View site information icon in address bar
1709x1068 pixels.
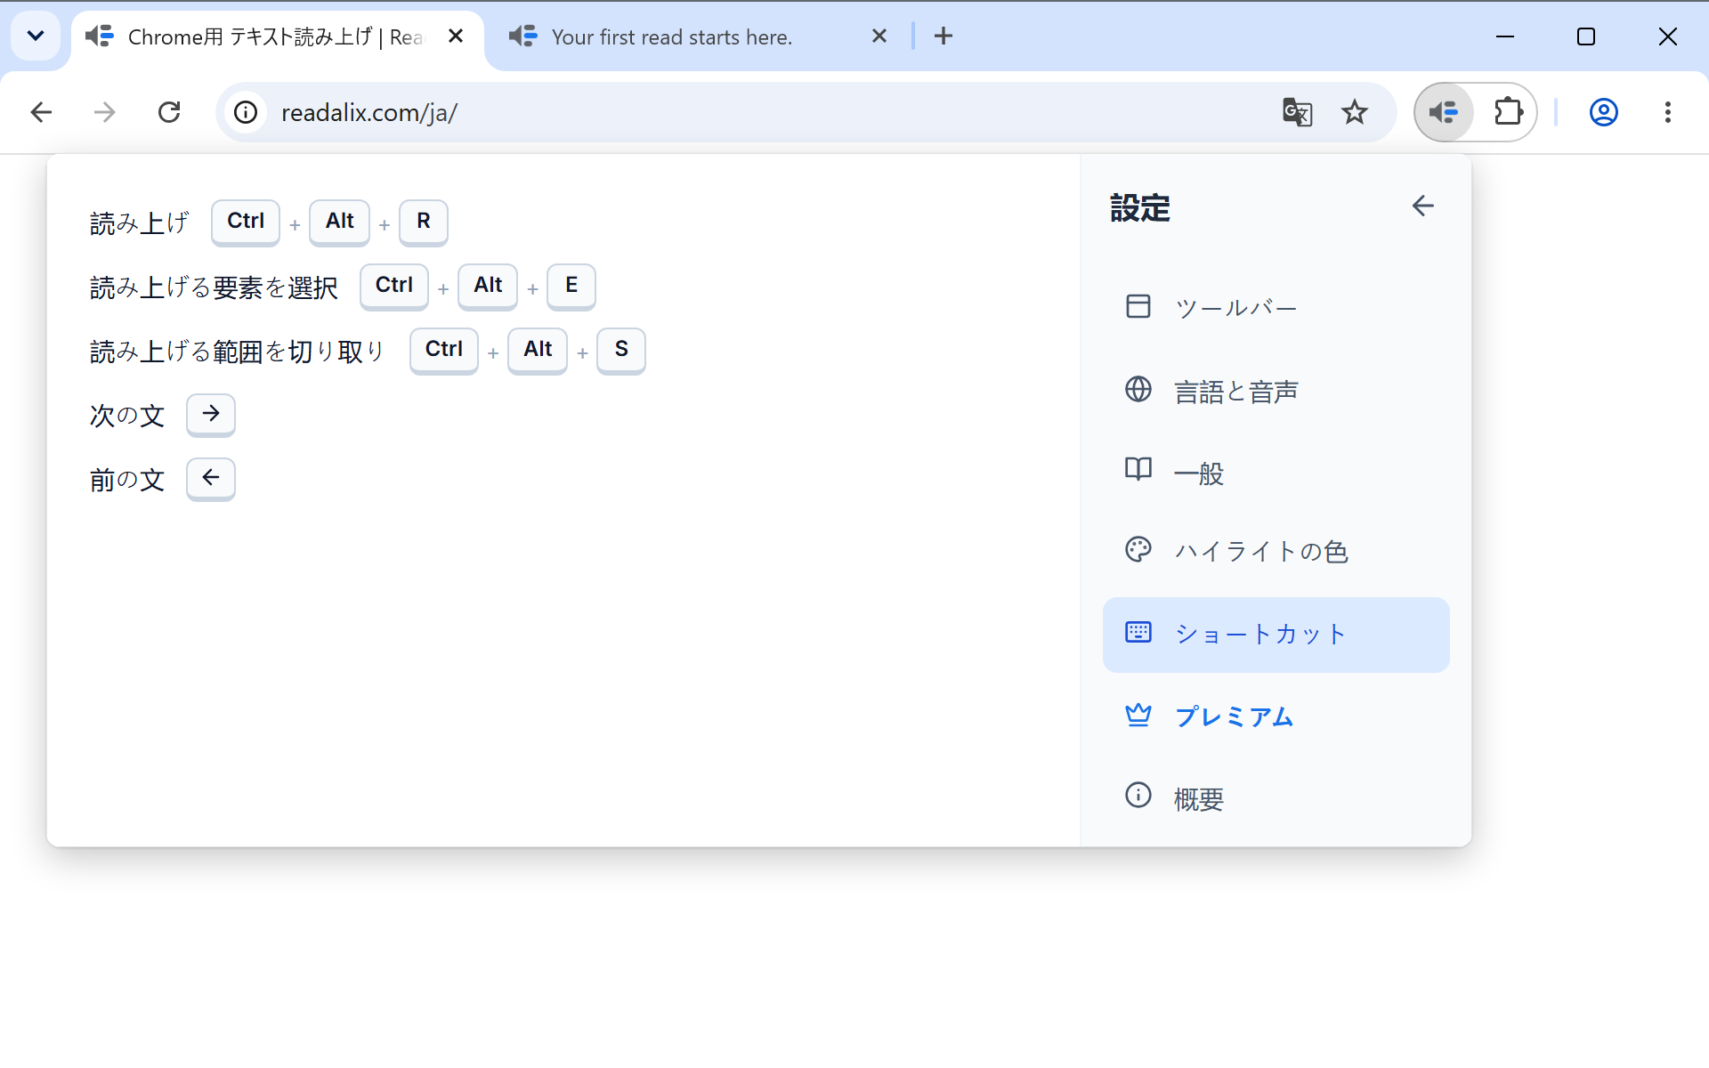click(x=246, y=112)
